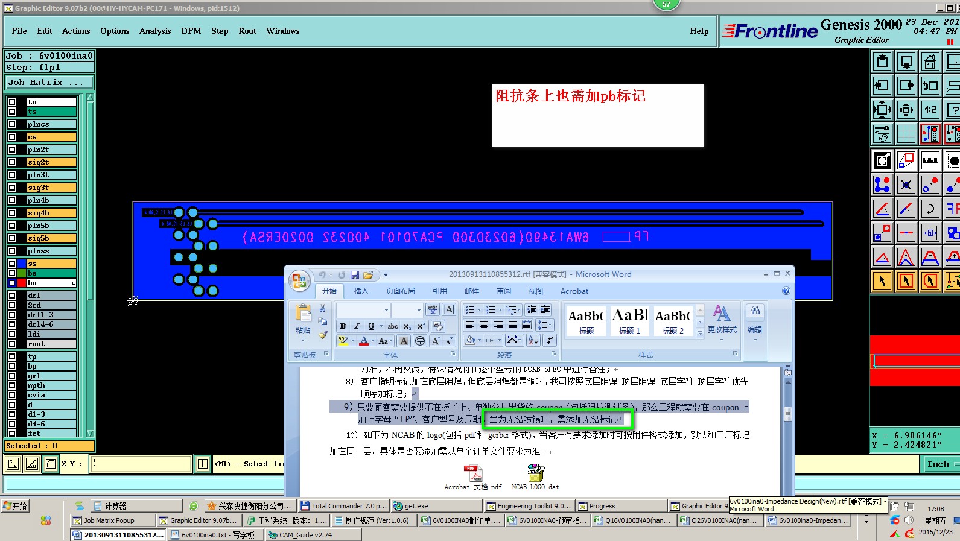Open the wrench and palette settings icon
Viewport: 960px width, 541px height.
(x=882, y=133)
